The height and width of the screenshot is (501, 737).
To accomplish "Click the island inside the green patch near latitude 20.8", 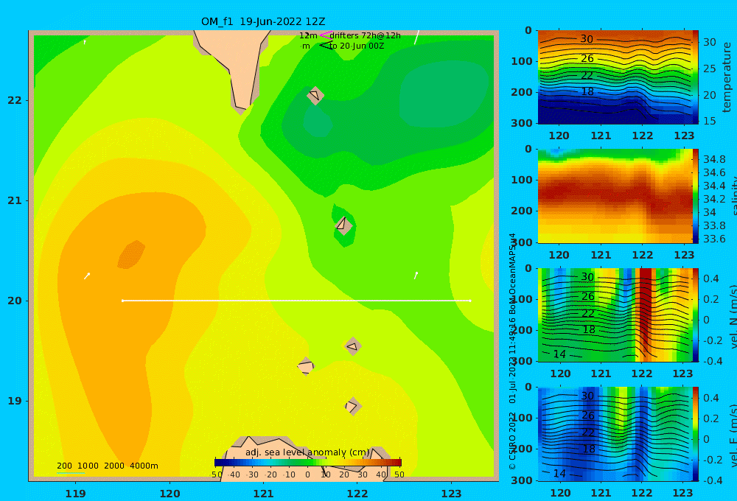I will point(343,225).
